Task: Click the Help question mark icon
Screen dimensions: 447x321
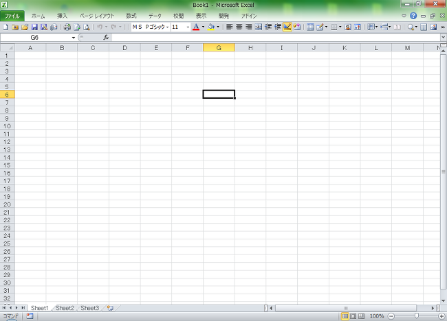Action: click(x=413, y=16)
